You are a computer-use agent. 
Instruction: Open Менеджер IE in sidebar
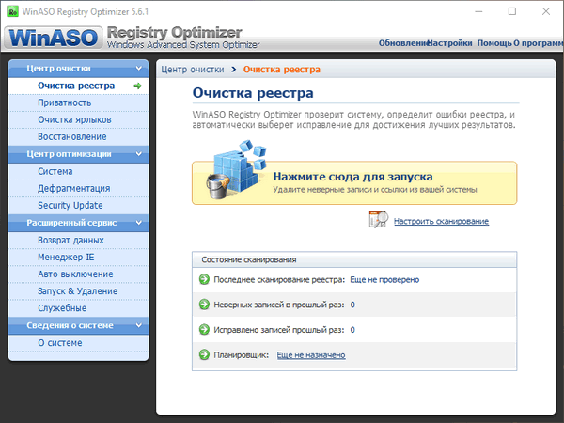coord(78,257)
